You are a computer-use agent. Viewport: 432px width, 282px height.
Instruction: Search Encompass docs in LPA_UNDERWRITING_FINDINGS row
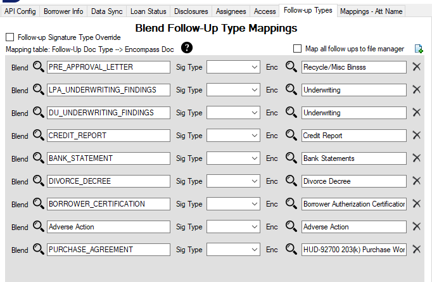pos(291,89)
